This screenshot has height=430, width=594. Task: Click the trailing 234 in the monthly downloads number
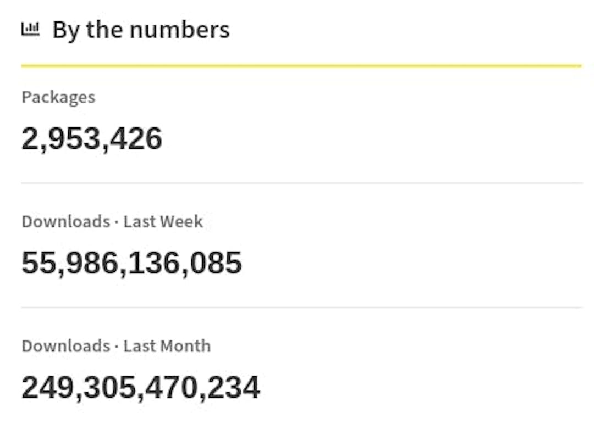pos(234,388)
